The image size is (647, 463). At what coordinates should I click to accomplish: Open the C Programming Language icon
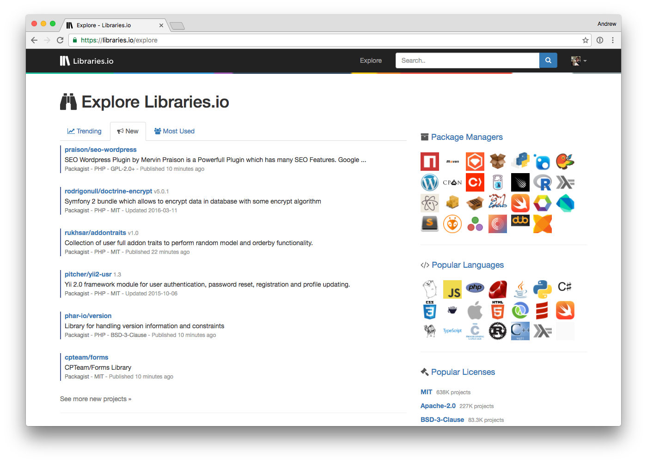(x=475, y=331)
